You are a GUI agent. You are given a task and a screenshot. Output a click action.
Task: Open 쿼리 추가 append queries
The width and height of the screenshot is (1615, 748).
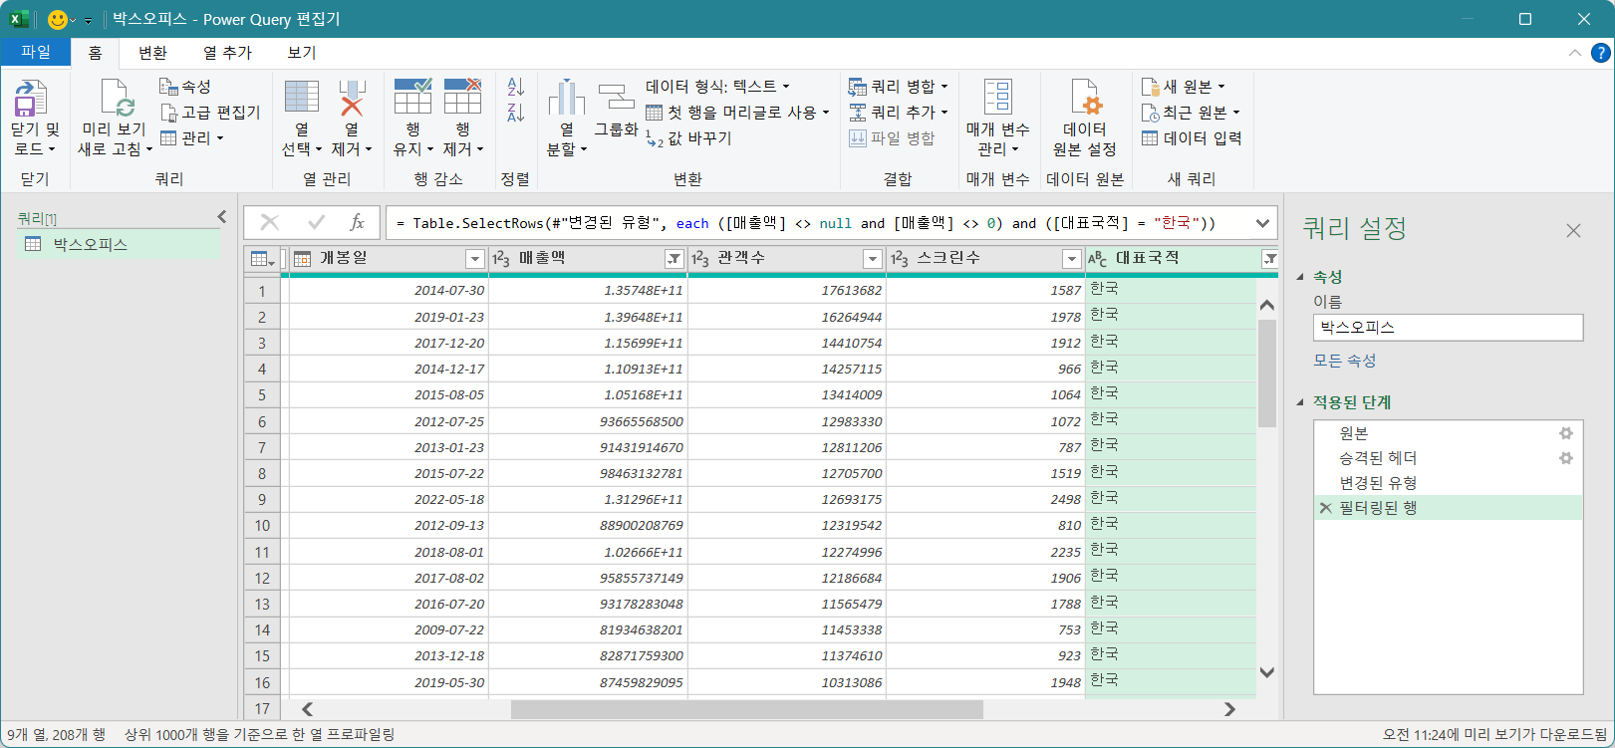point(898,113)
